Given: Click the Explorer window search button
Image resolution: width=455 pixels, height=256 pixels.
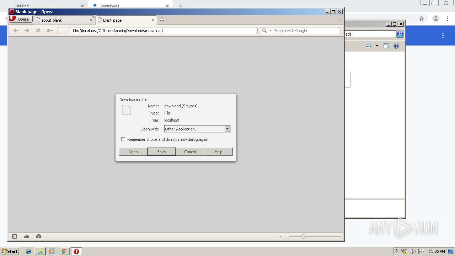Looking at the screenshot, I should (400, 34).
